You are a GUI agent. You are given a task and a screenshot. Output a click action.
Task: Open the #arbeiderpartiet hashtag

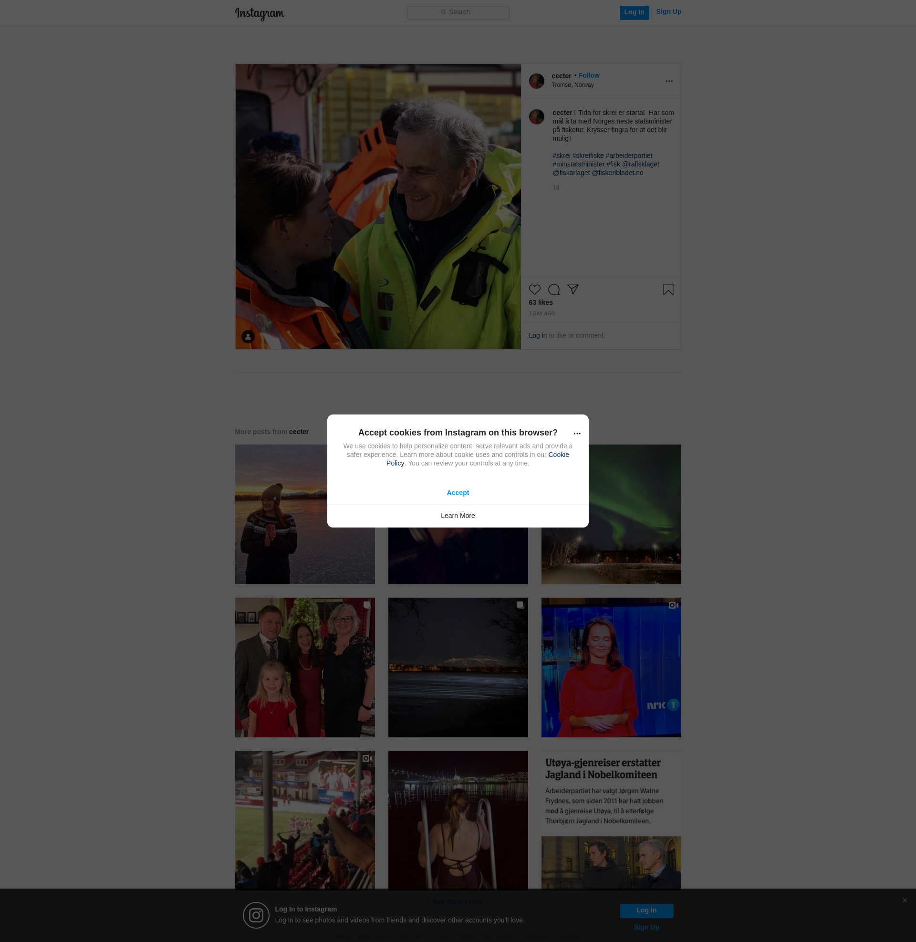628,155
